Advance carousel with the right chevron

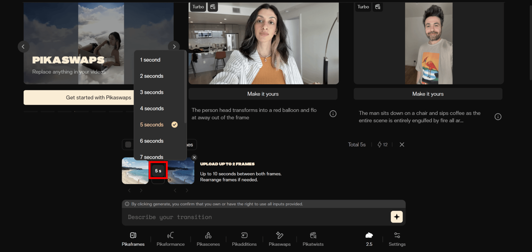pyautogui.click(x=174, y=47)
